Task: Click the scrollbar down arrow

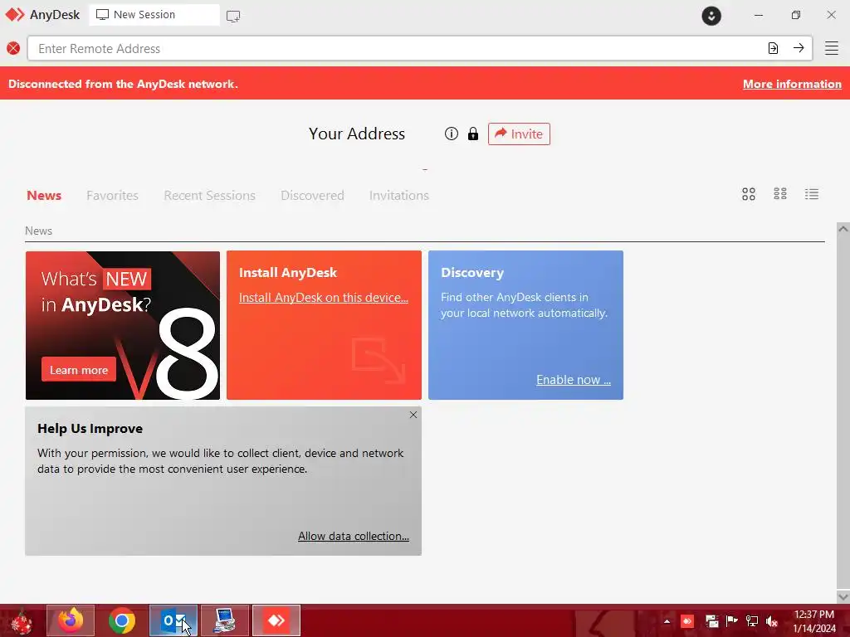Action: tap(843, 597)
